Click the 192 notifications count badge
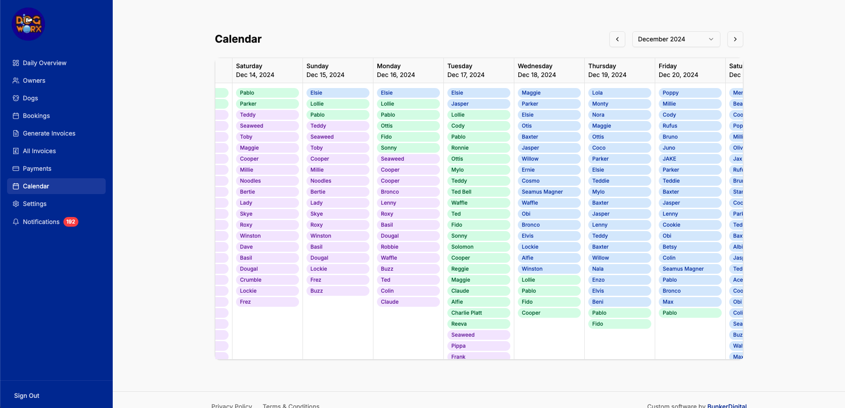Viewport: 845px width, 408px height. (71, 222)
